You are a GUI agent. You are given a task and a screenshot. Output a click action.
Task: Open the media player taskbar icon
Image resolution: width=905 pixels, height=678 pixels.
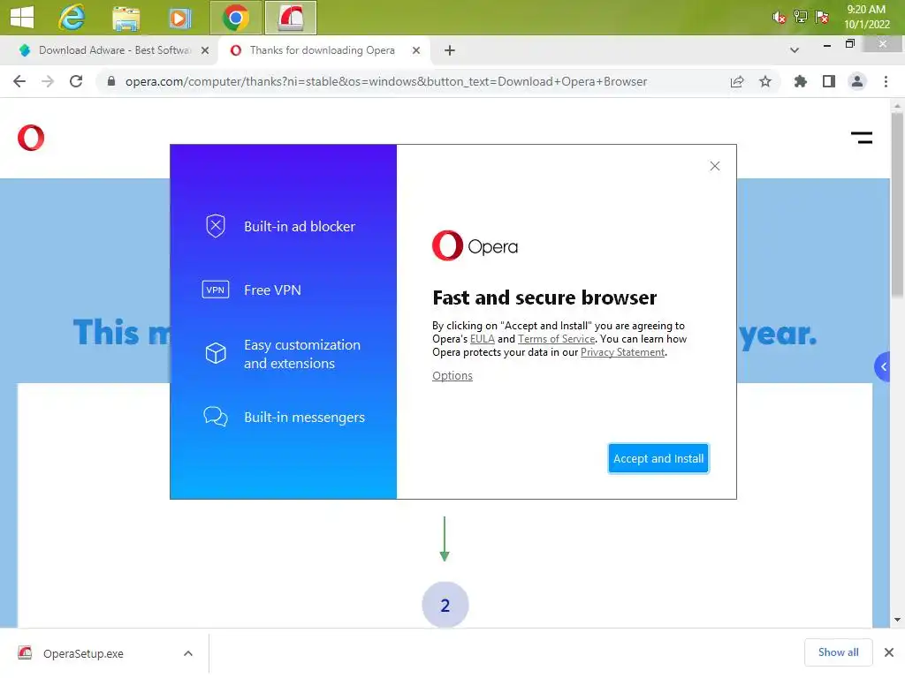pos(179,18)
